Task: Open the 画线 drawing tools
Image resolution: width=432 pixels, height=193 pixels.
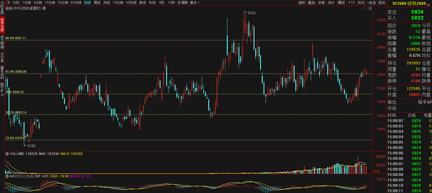Action: click(x=342, y=2)
